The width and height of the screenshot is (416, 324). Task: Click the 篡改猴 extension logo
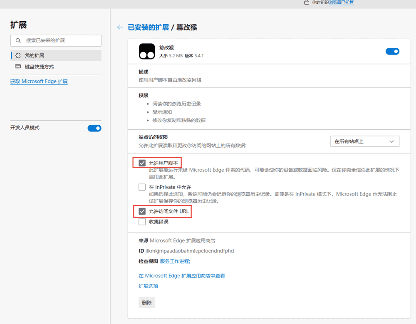coord(146,51)
